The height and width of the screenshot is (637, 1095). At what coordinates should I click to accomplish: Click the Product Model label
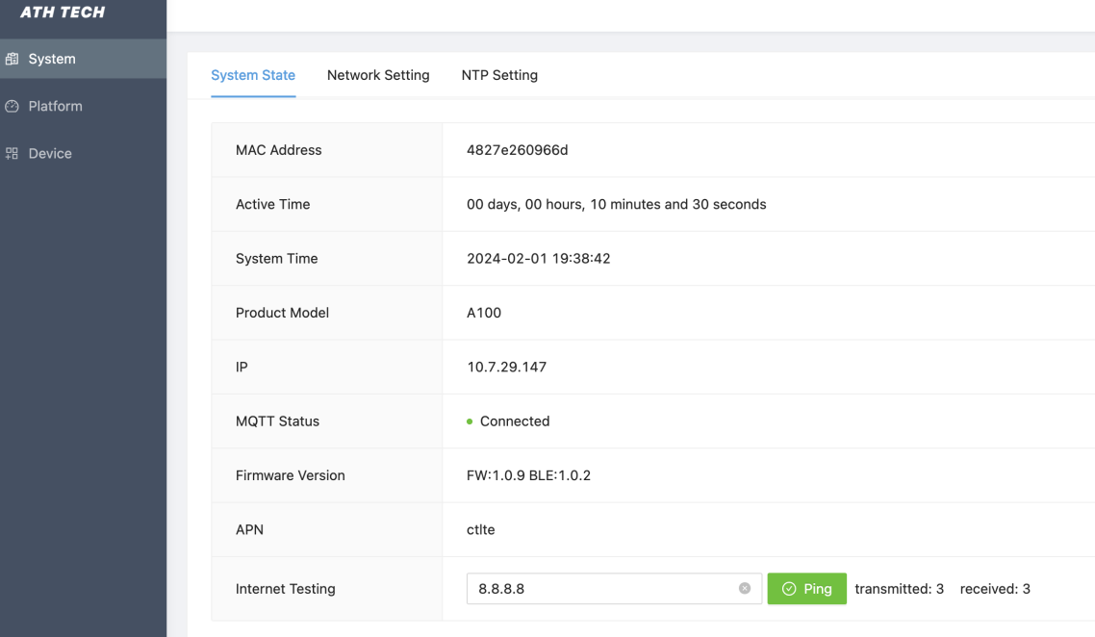coord(281,313)
